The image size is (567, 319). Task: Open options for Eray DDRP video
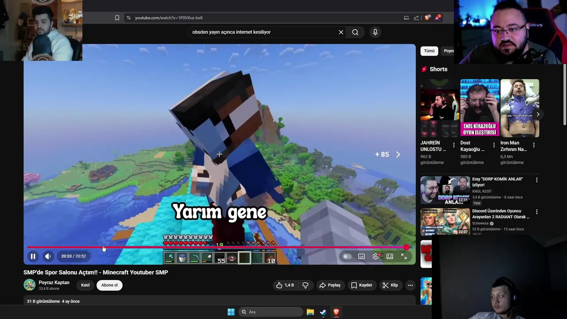(537, 180)
